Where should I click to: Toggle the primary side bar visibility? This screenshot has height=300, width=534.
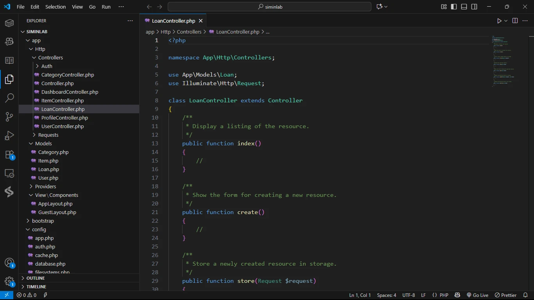(454, 7)
